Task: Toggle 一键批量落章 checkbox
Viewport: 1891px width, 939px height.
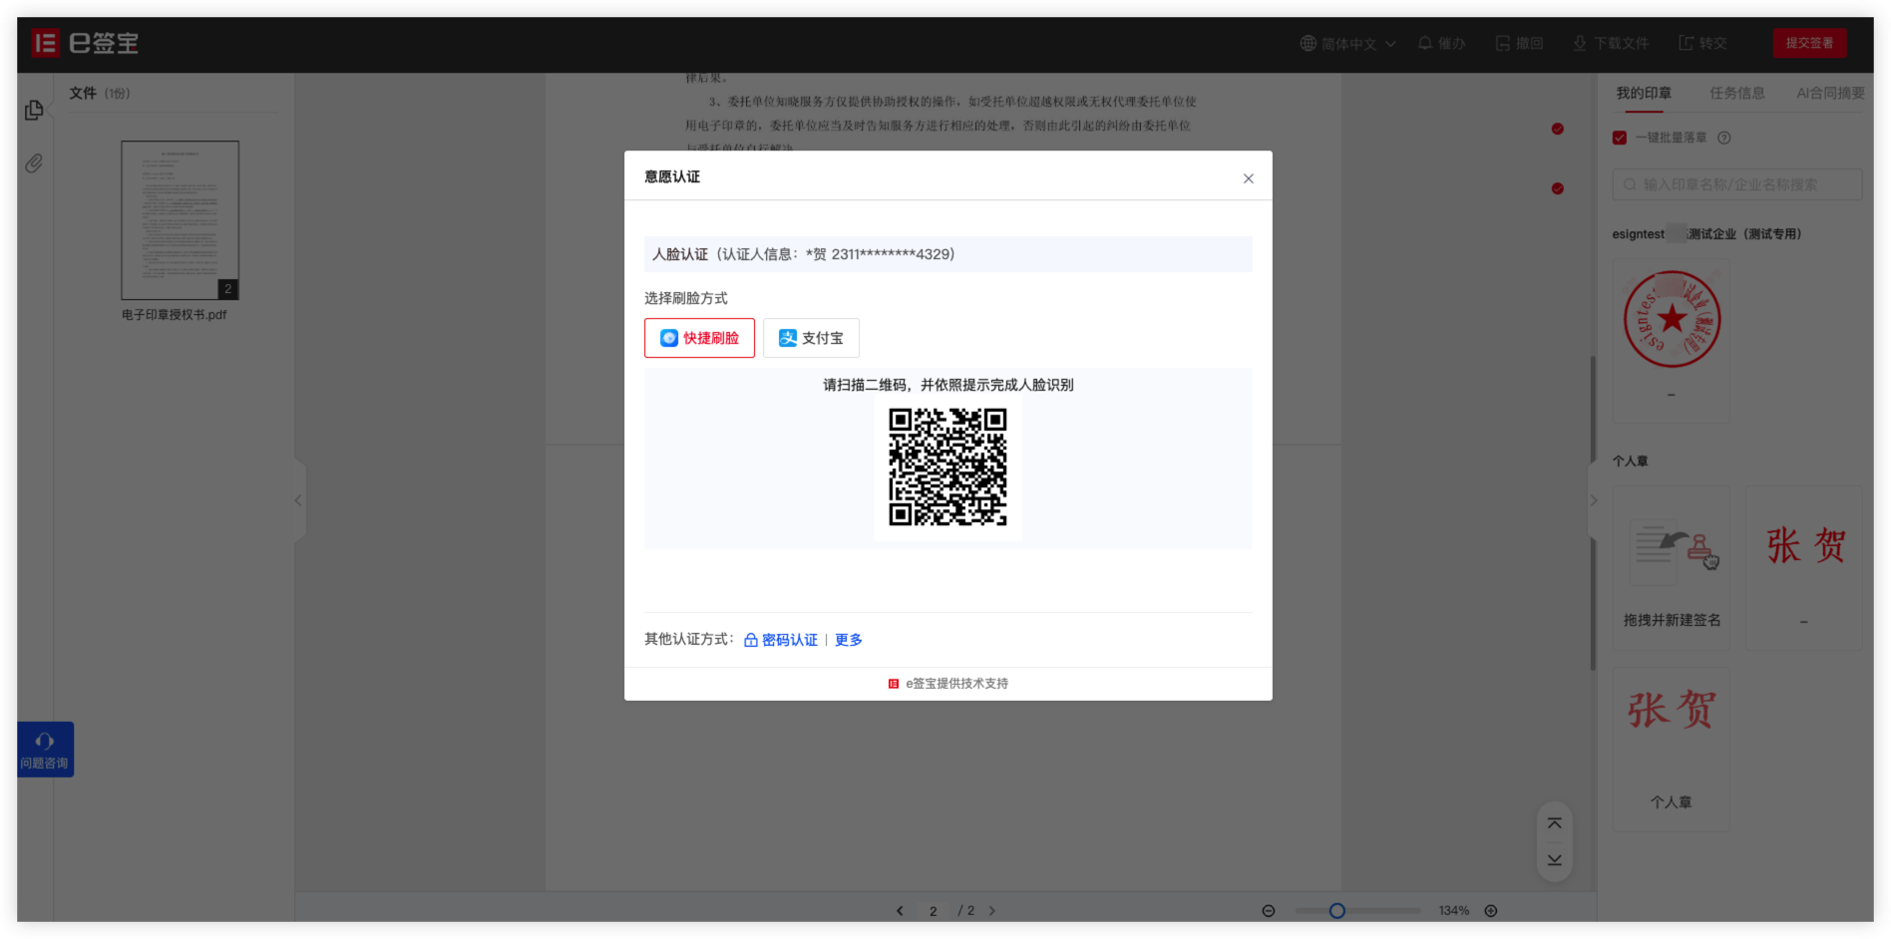Action: coord(1620,138)
